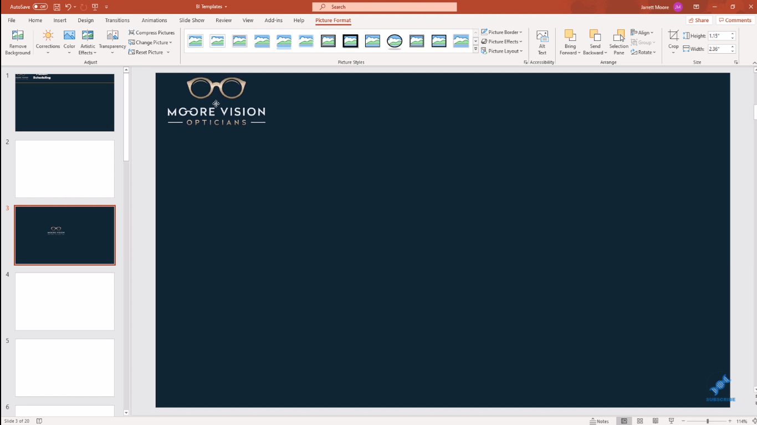Open the File menu
The image size is (757, 425).
coord(12,20)
